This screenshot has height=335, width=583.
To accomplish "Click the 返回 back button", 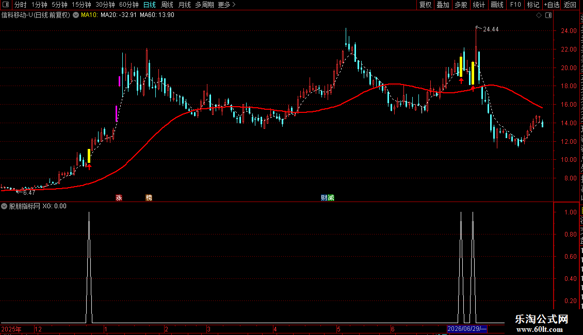I will (570, 5).
